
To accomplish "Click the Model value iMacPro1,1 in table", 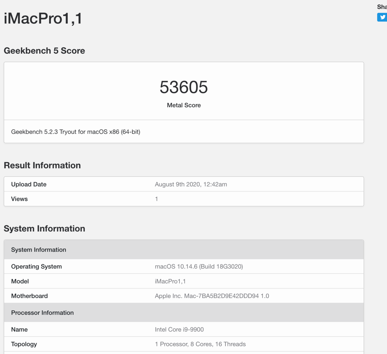I will [x=170, y=281].
